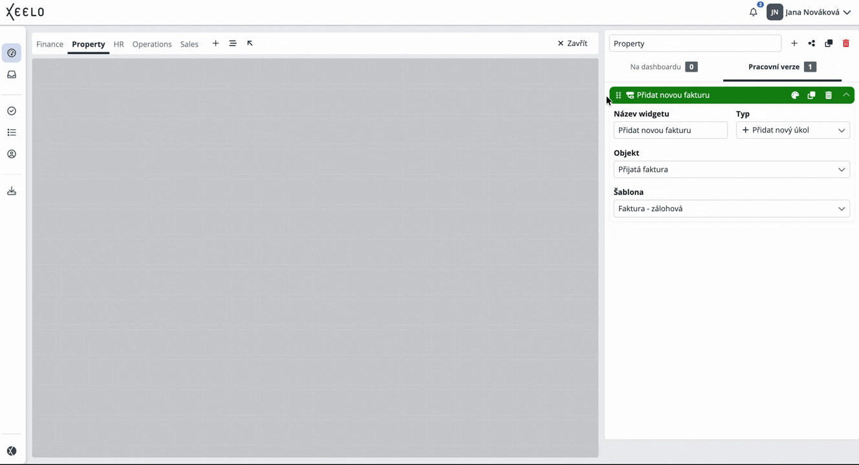Screen dimensions: 859x465
Task: Open Jana Nováková user menu
Action: coord(817,12)
